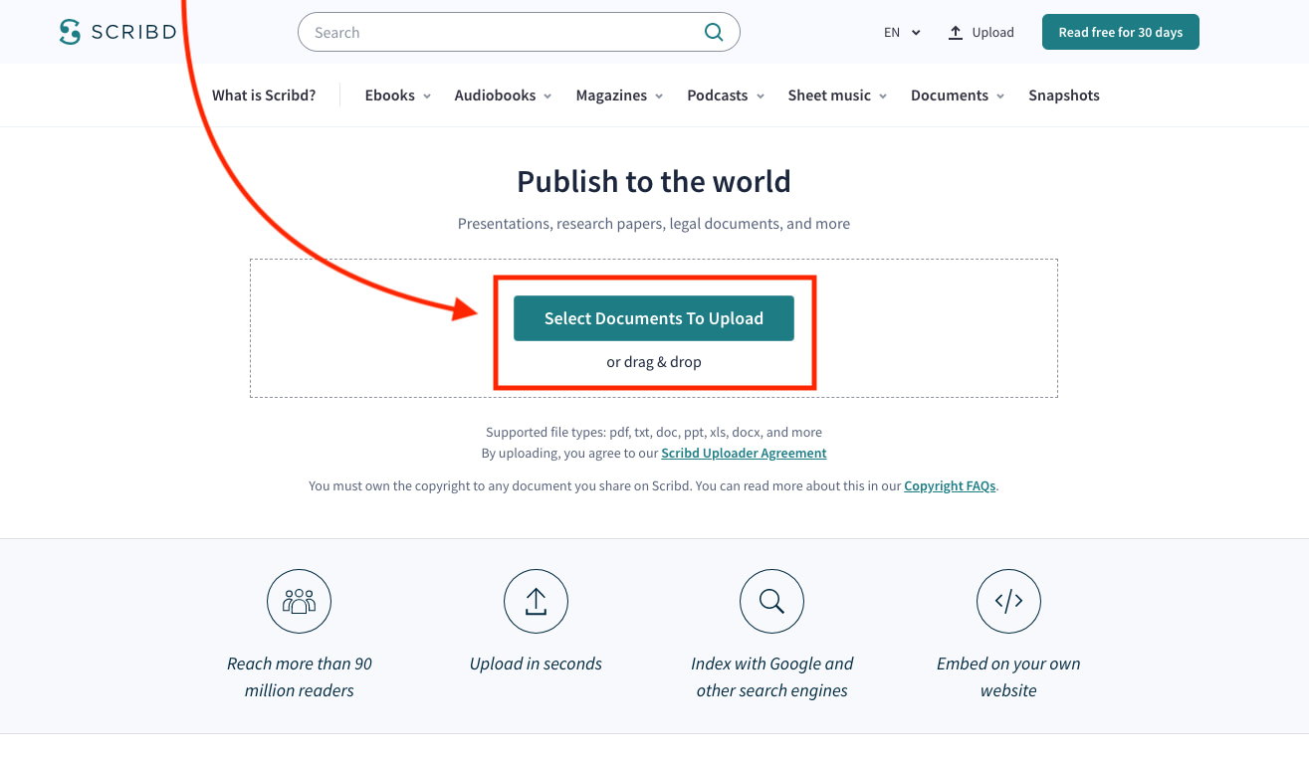
Task: Click the search magnifier icon
Action: [714, 32]
